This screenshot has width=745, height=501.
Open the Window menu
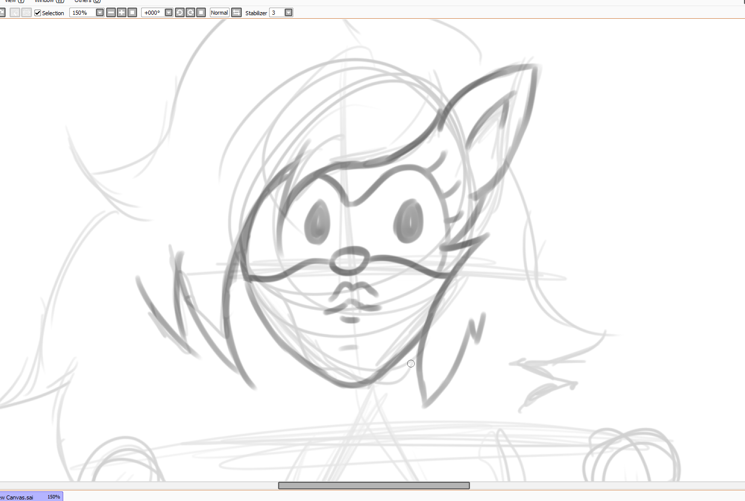[x=49, y=1]
